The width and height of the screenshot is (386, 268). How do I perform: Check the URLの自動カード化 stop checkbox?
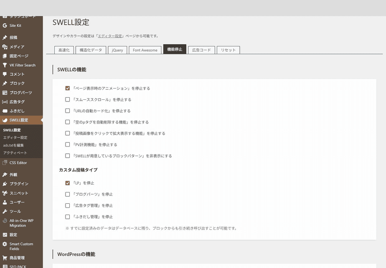67,111
